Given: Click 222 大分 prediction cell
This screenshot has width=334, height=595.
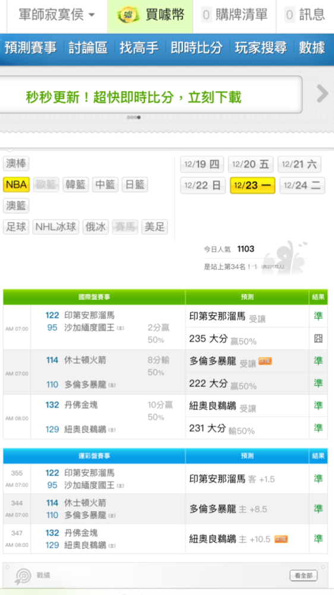Looking at the screenshot, I should (x=247, y=384).
